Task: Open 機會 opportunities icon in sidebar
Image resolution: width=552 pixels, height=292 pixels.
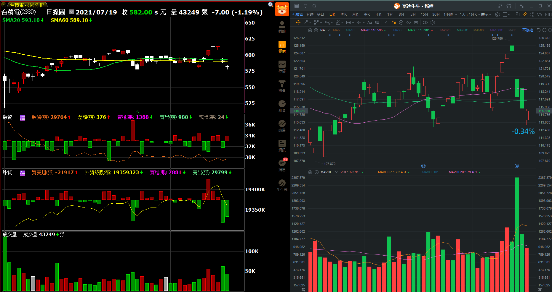Action: pos(282,86)
